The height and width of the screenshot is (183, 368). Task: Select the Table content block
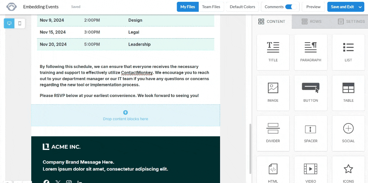pyautogui.click(x=348, y=93)
